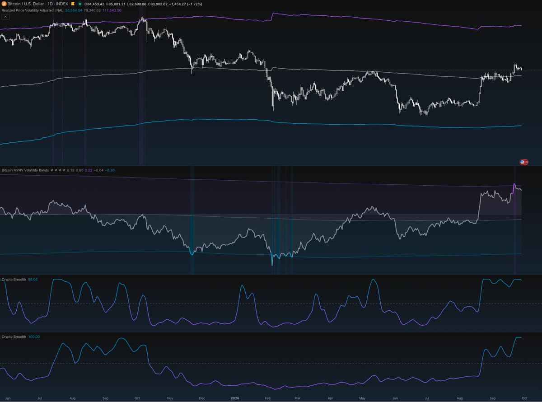Click the green market status dot icon

[x=79, y=4]
